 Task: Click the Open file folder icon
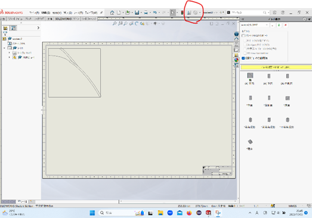(128, 13)
